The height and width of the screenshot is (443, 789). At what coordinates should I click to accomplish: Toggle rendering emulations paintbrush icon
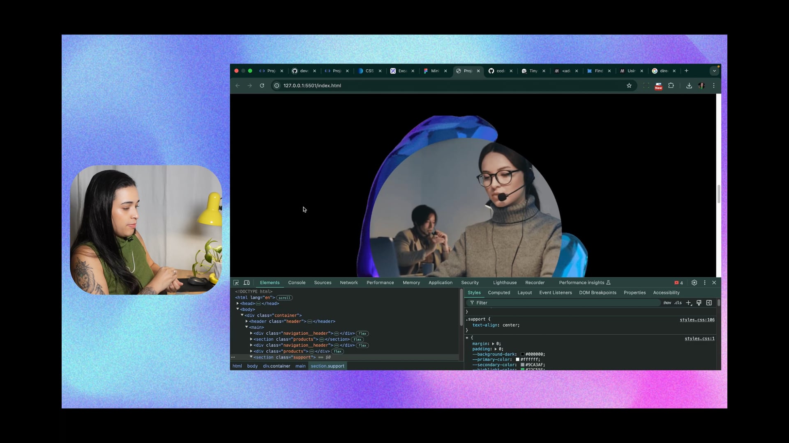(x=699, y=303)
